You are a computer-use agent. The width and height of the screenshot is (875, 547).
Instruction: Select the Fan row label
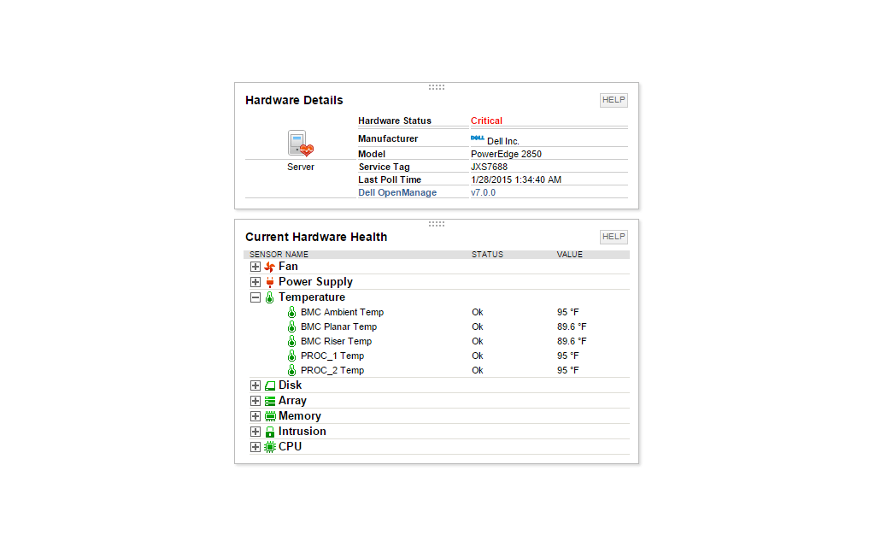point(289,267)
